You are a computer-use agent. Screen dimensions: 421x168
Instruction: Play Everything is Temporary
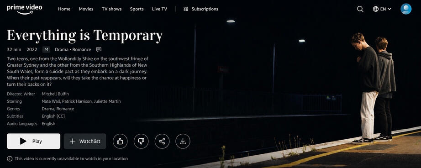pos(34,141)
